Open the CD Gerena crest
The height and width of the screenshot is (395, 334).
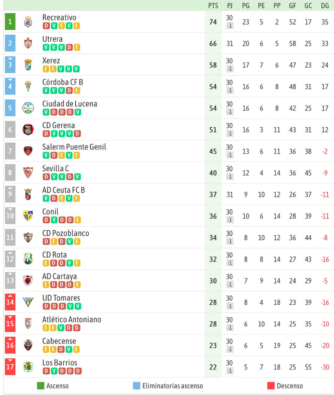click(28, 130)
